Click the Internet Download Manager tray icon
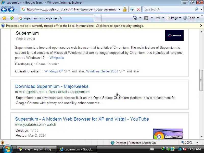 click(163, 149)
